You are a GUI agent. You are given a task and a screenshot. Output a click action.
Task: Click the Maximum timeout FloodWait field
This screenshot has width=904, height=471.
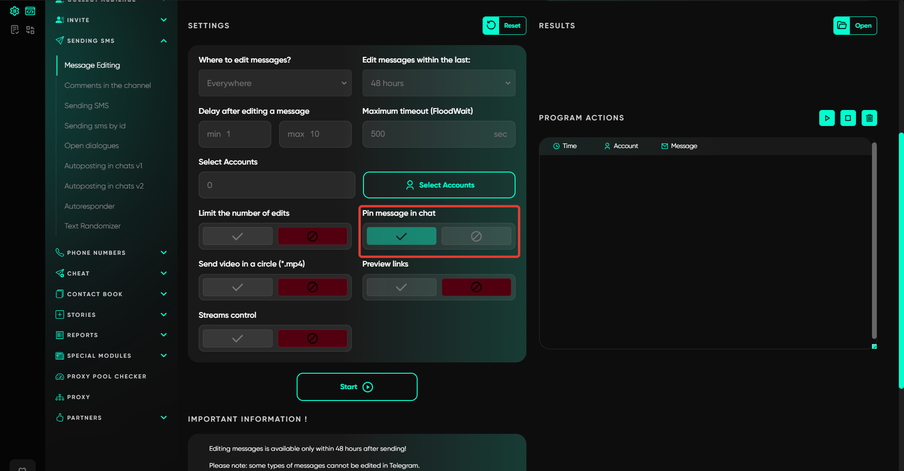[428, 134]
